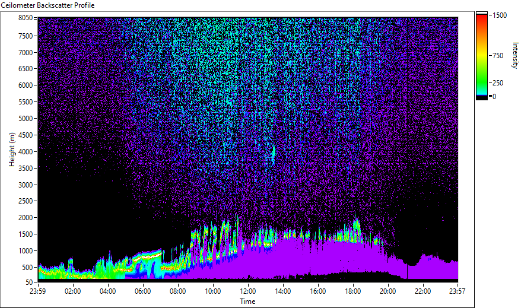
Task: Click the 7000 height axis label
Action: coord(26,52)
